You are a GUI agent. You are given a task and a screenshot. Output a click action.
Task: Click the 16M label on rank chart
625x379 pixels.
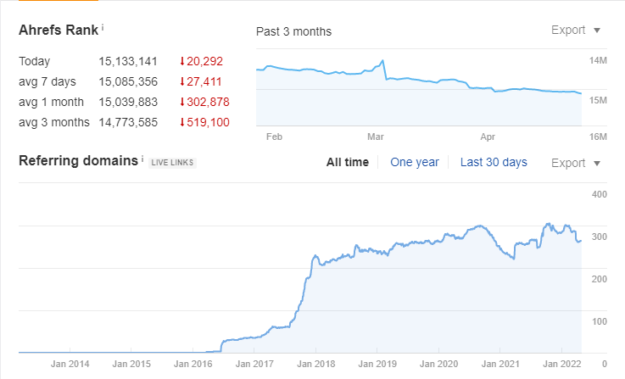pos(598,137)
